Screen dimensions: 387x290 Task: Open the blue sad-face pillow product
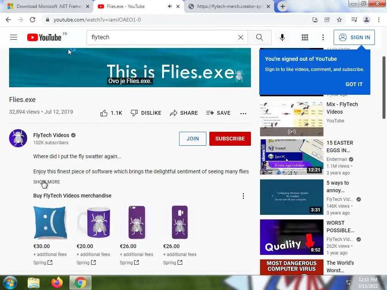pyautogui.click(x=50, y=222)
